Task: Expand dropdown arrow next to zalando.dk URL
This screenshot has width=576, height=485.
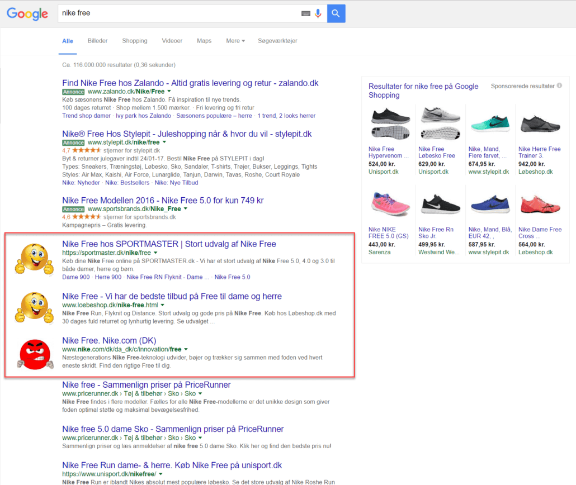Action: coord(169,91)
